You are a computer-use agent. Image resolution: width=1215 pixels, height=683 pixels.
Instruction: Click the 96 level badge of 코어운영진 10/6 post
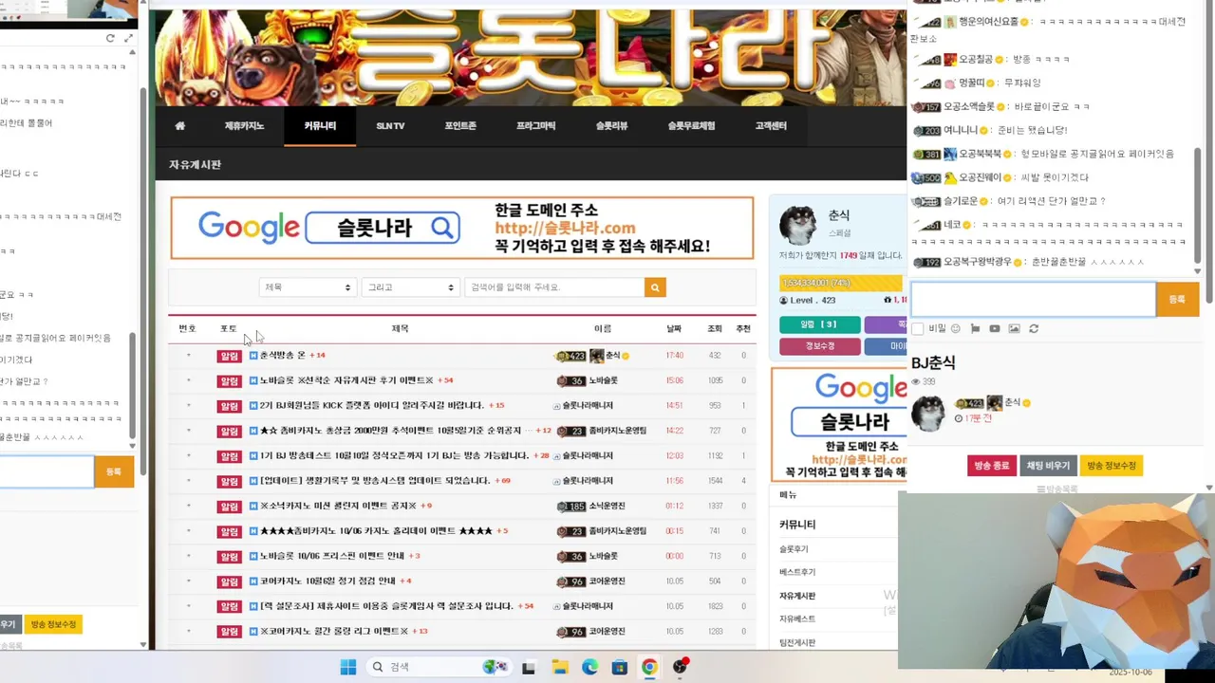pyautogui.click(x=571, y=581)
